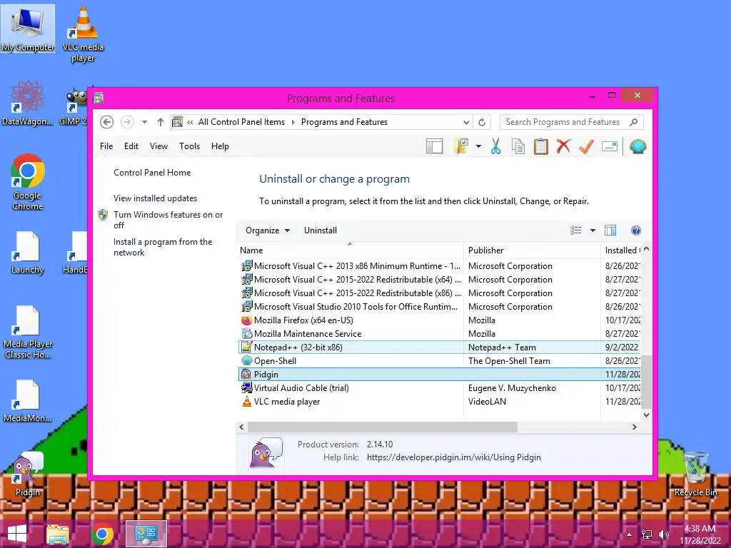Click the Open-Shell settings shell icon
This screenshot has height=548, width=731.
tap(637, 146)
